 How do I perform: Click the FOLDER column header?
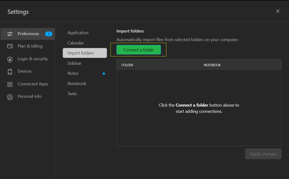point(127,65)
